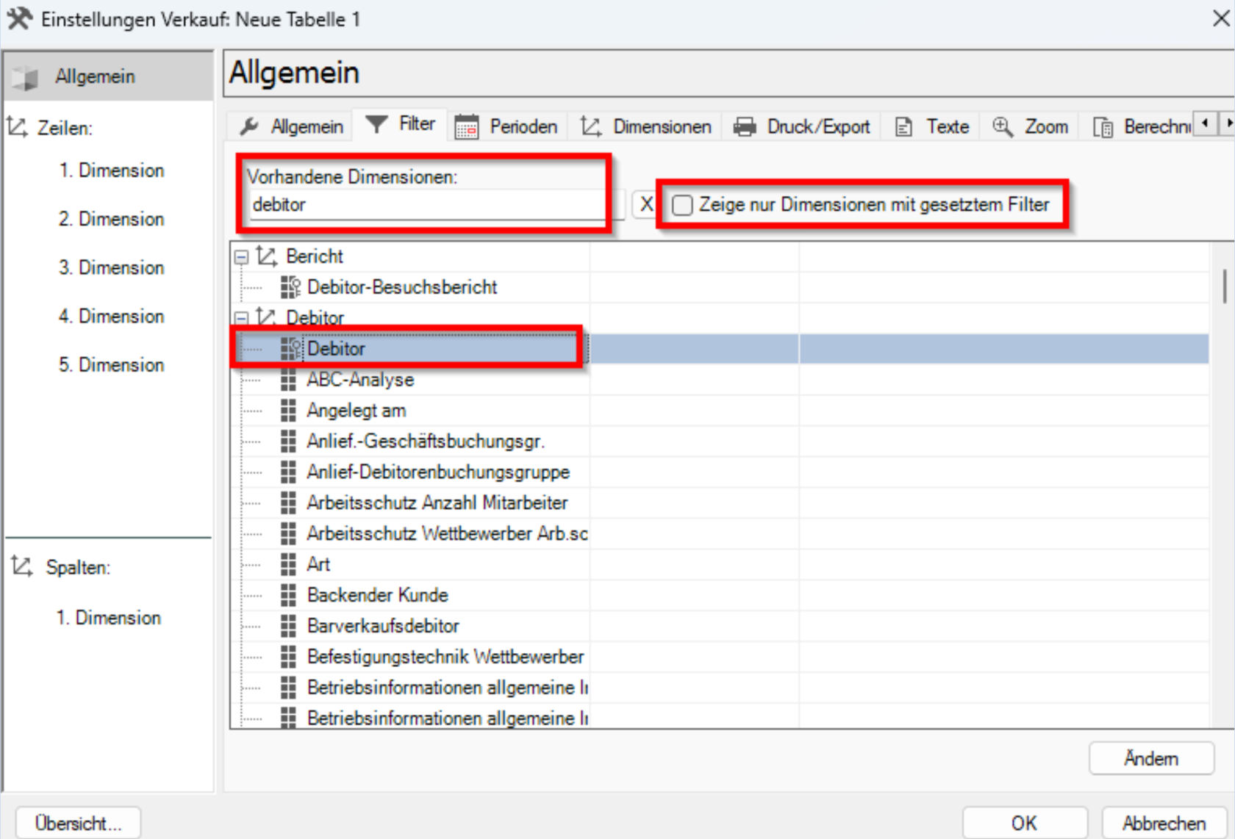Click the axis icon on the Dimensionen tab
The width and height of the screenshot is (1235, 839).
coord(591,126)
